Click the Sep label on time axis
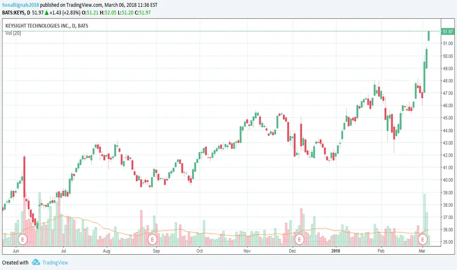The height and width of the screenshot is (270, 457). [156, 251]
